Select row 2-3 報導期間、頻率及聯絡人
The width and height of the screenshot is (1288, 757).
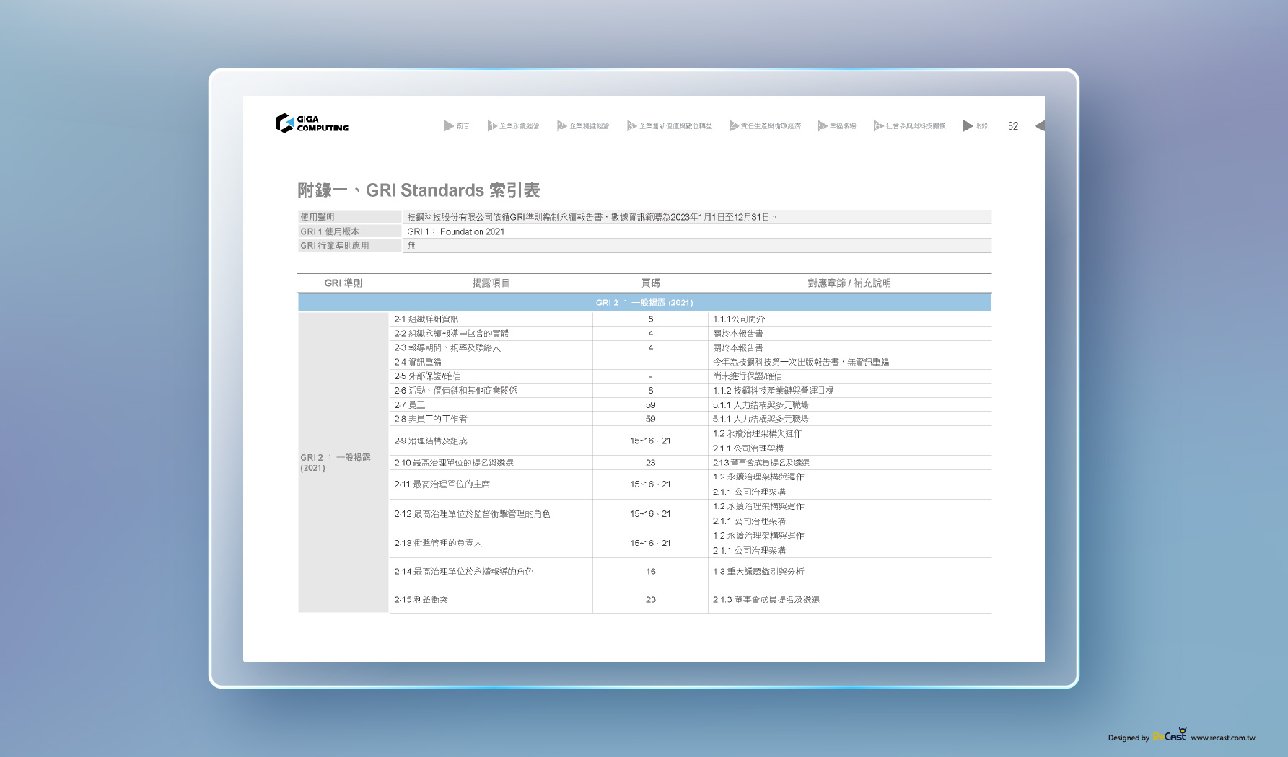tap(691, 347)
